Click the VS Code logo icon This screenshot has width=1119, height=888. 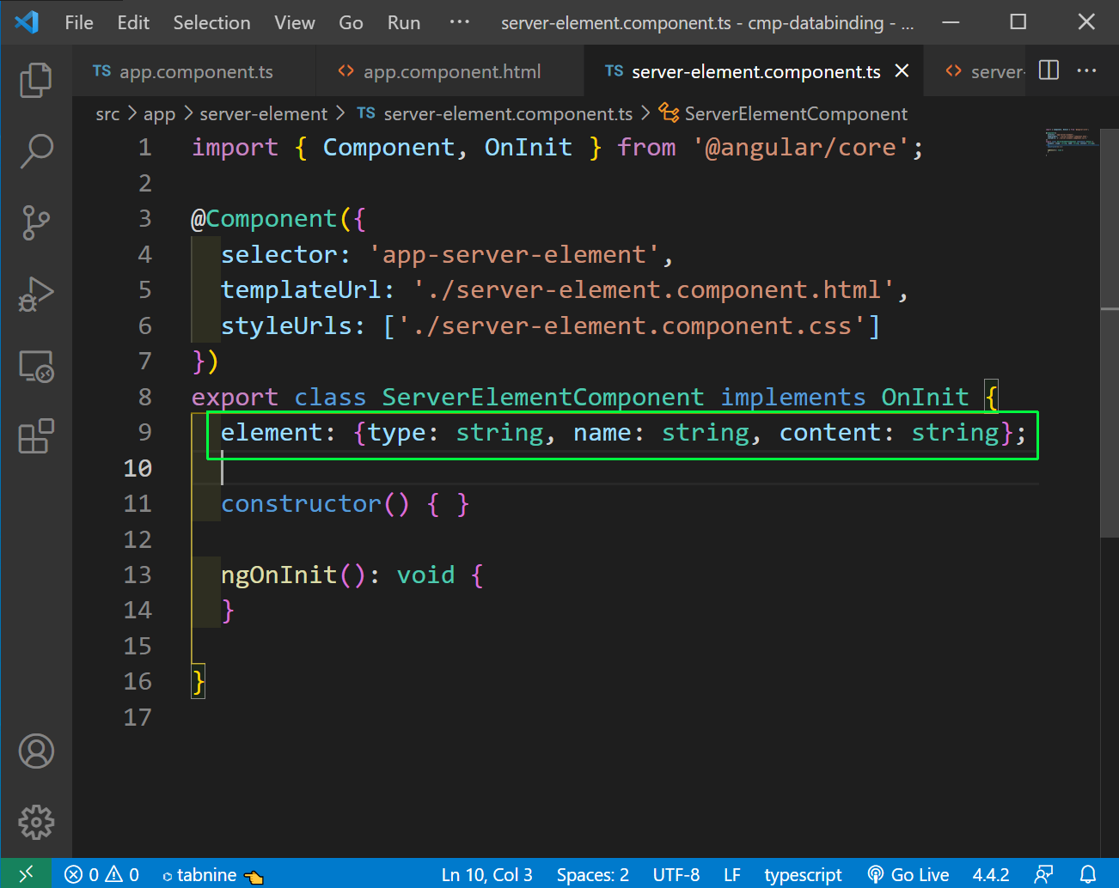click(27, 22)
